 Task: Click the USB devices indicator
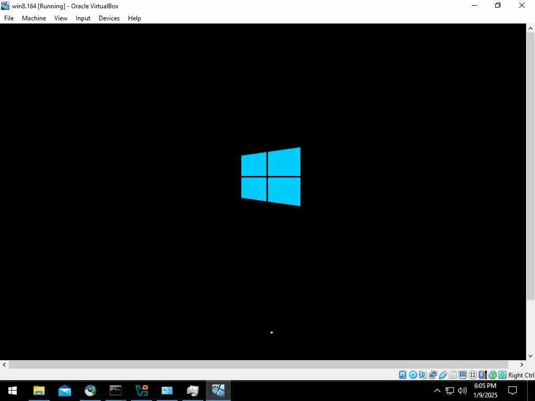(443, 375)
